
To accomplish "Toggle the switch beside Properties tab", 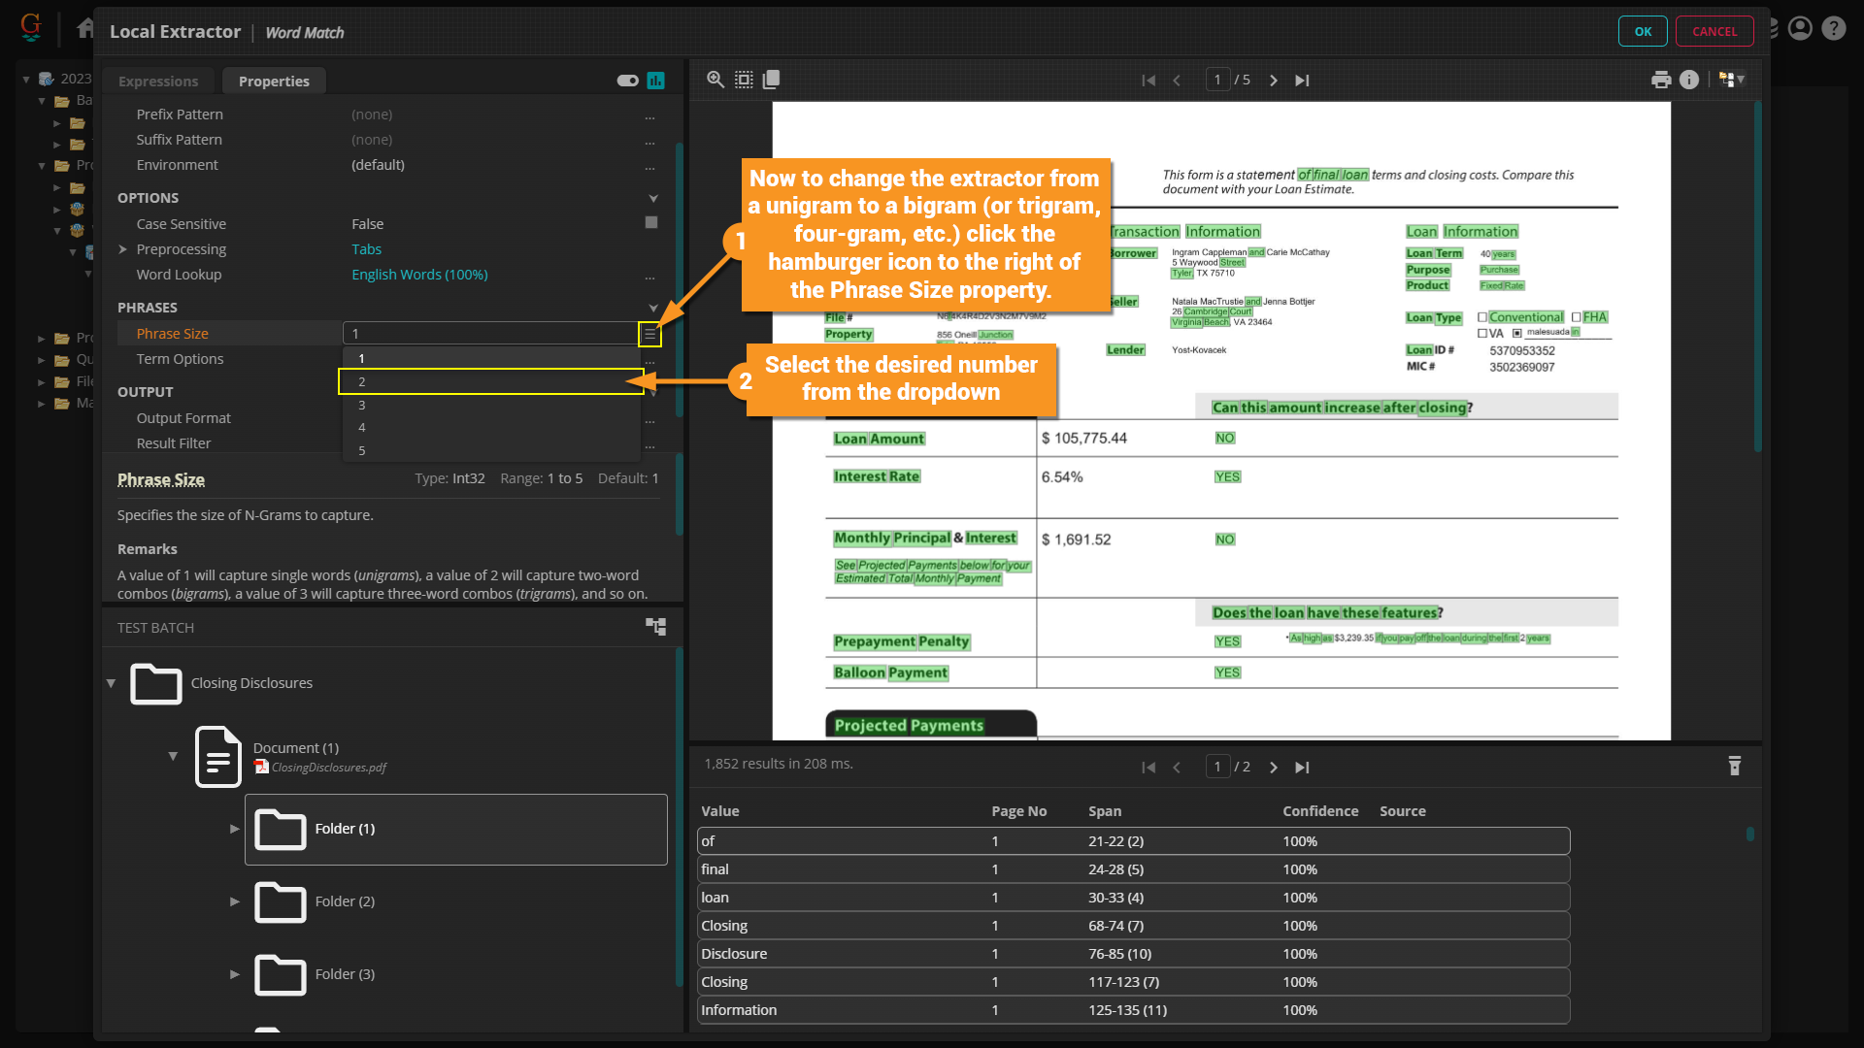I will click(627, 81).
